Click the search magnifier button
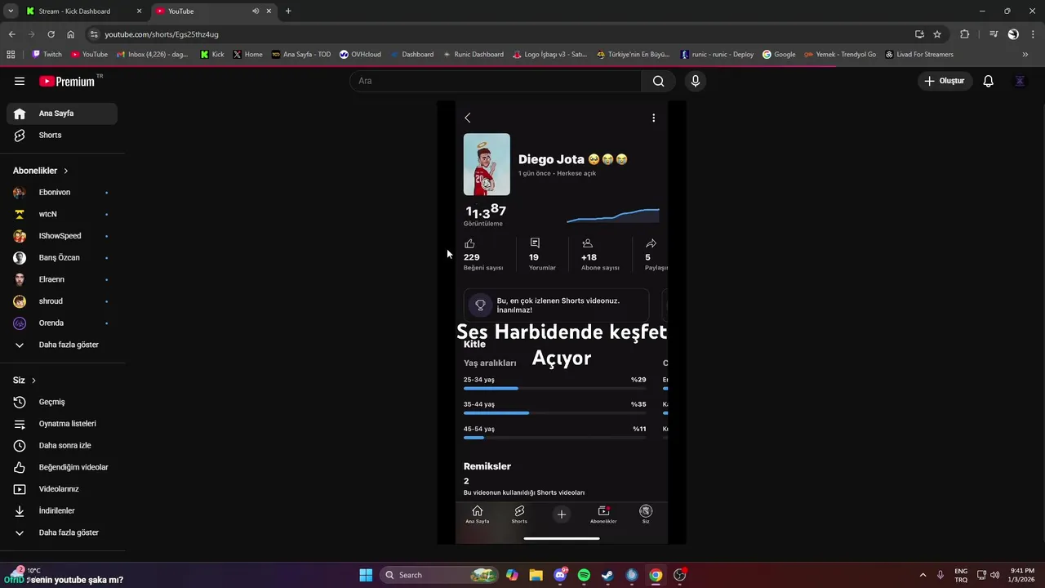The image size is (1045, 588). point(658,81)
